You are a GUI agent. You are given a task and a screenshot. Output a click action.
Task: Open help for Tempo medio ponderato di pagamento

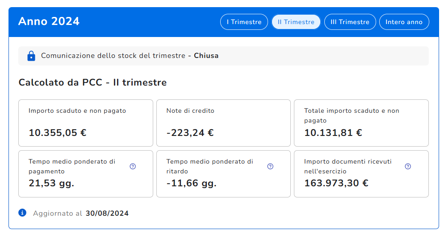coord(133,166)
